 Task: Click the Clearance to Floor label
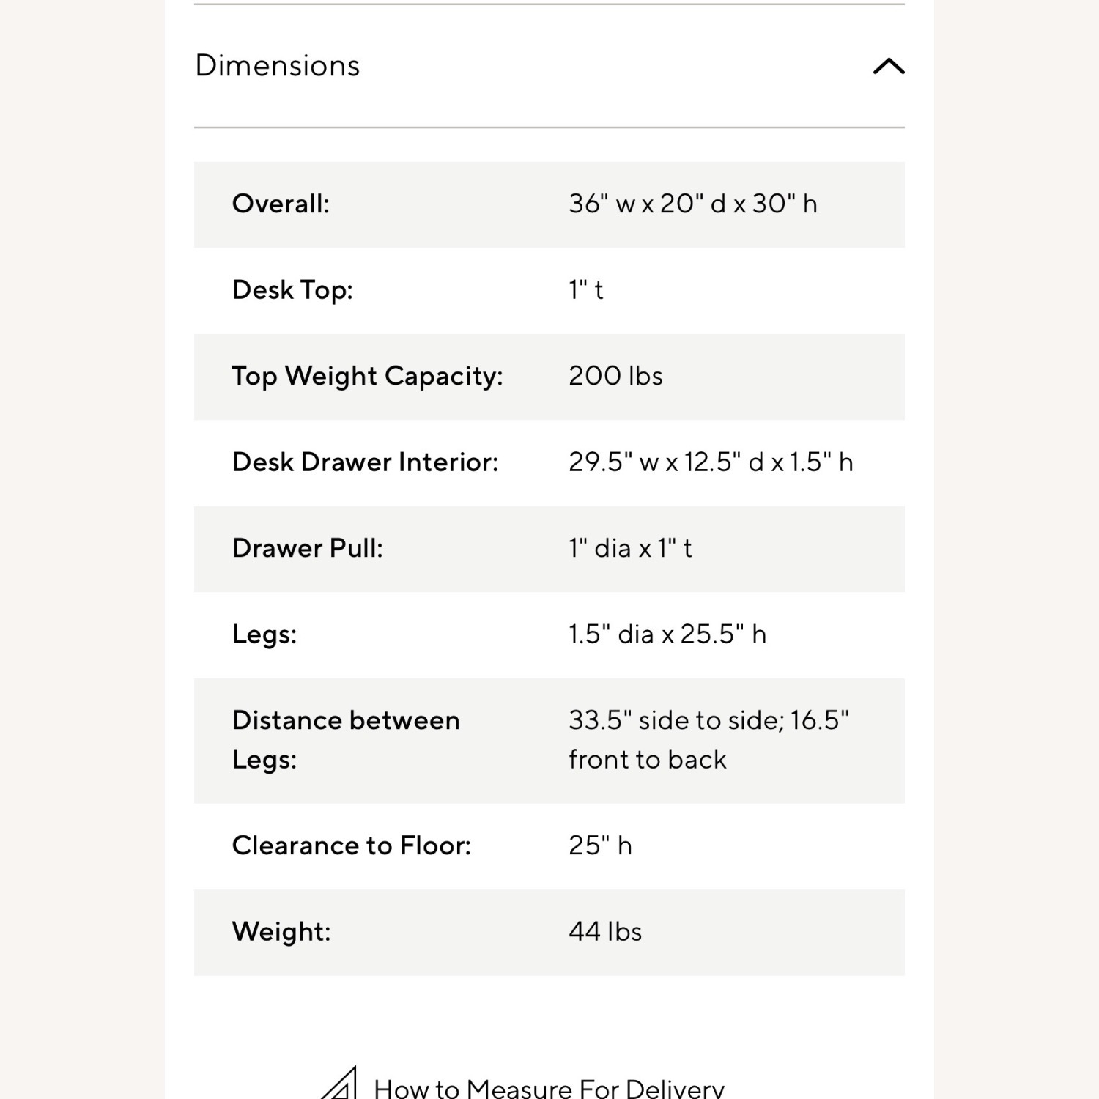[352, 845]
